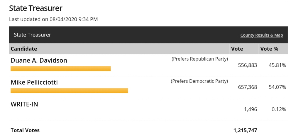Viewport: 298px width, 136px height.
Task: Click Mike Pellicciotti's orange vote bar
Action: [x=69, y=91]
